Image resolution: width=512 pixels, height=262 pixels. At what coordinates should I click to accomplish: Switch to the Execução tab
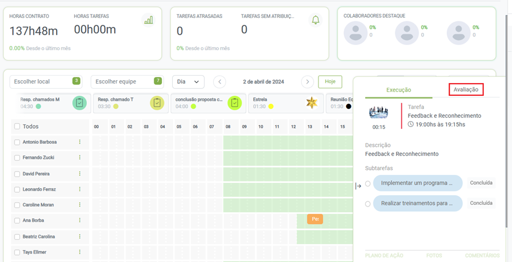click(x=399, y=90)
